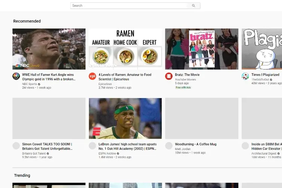Go to Matt Jordan channel name
This screenshot has width=282, height=188.
tap(183, 149)
